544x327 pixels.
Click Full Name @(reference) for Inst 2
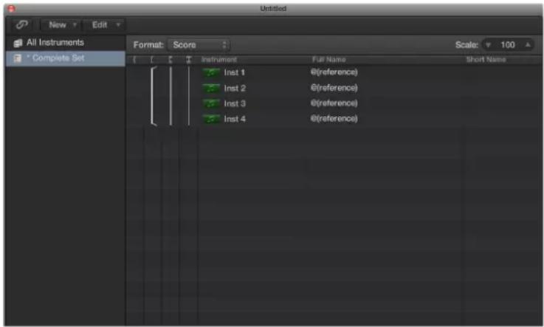pyautogui.click(x=334, y=88)
